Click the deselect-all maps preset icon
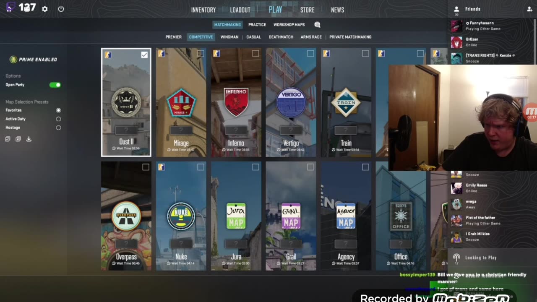Image resolution: width=537 pixels, height=302 pixels. tap(18, 139)
